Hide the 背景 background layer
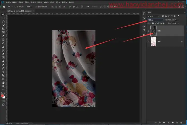187x125 pixels. coord(149,42)
